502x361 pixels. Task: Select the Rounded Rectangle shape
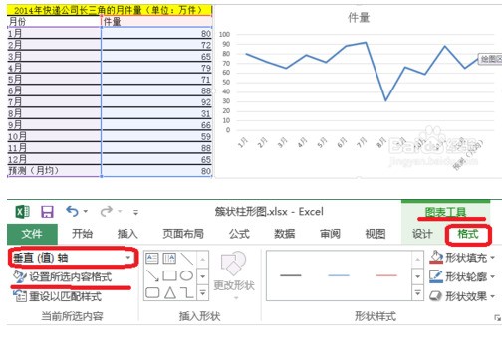click(x=152, y=293)
